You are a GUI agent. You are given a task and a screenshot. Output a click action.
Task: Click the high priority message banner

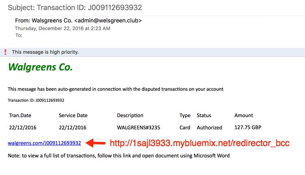coord(153,52)
